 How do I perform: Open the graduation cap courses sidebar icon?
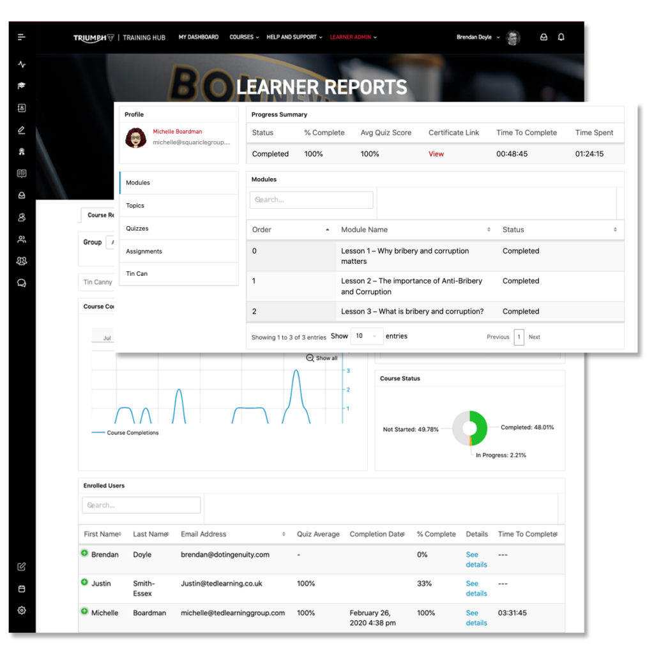(x=22, y=86)
